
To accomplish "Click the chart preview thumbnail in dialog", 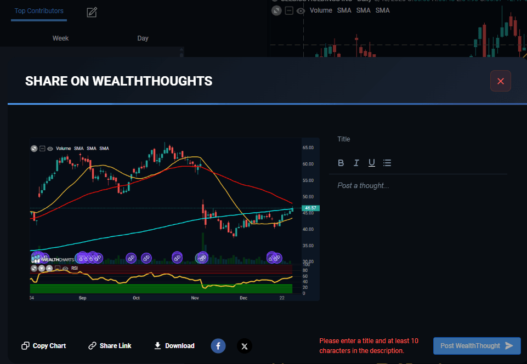I will coord(174,219).
